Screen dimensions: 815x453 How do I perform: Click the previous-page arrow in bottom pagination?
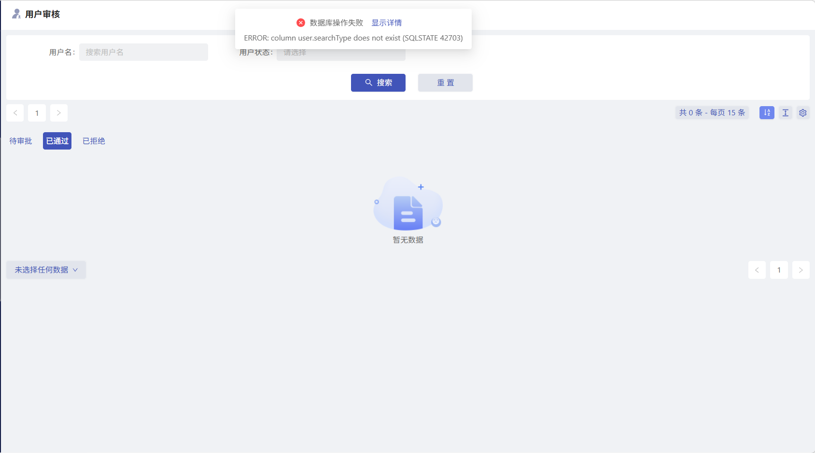tap(757, 270)
